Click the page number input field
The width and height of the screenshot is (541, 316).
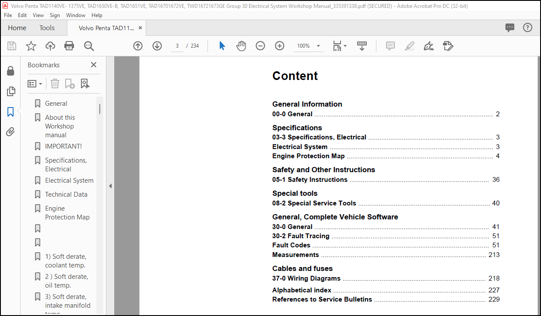[177, 46]
